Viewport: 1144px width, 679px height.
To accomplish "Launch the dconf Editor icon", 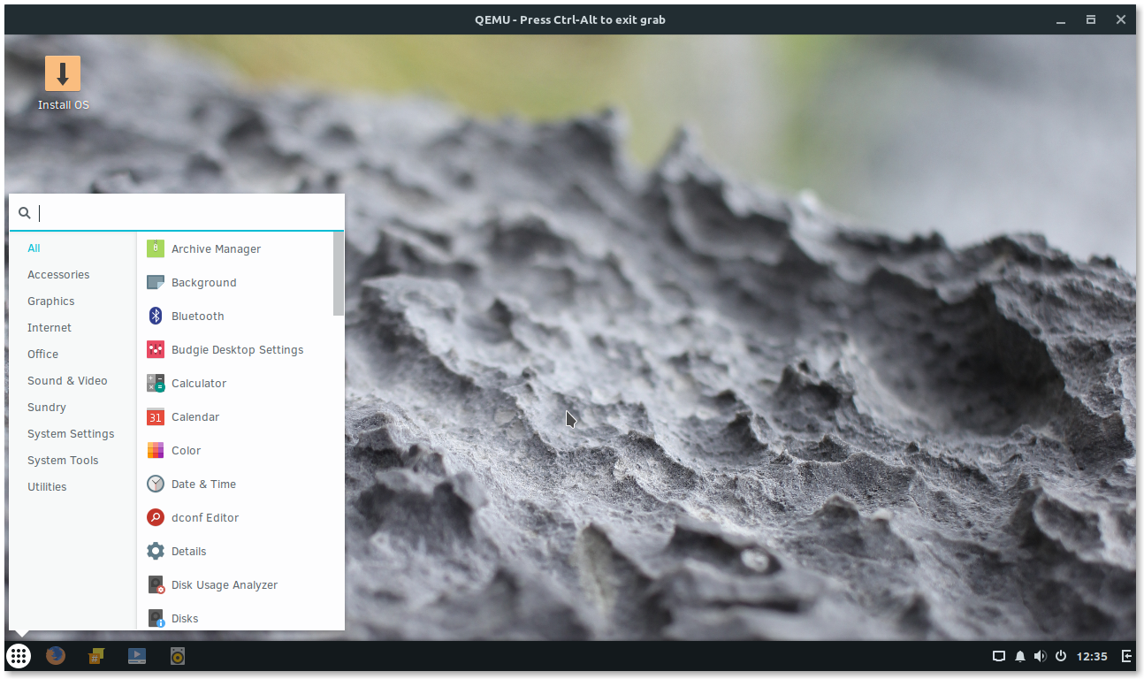I will point(156,517).
